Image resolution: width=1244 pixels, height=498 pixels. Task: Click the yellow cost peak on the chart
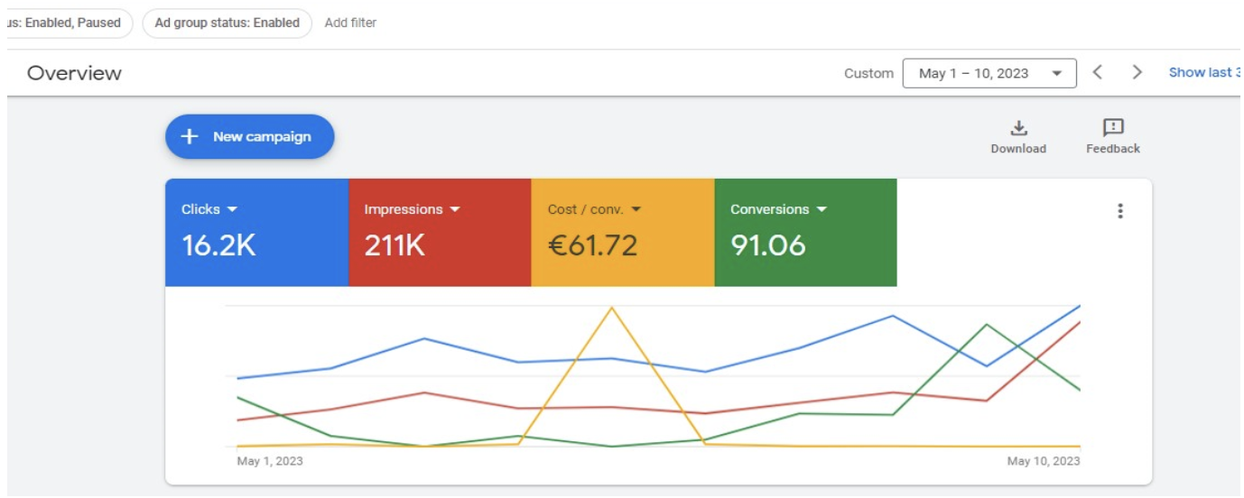coord(612,309)
